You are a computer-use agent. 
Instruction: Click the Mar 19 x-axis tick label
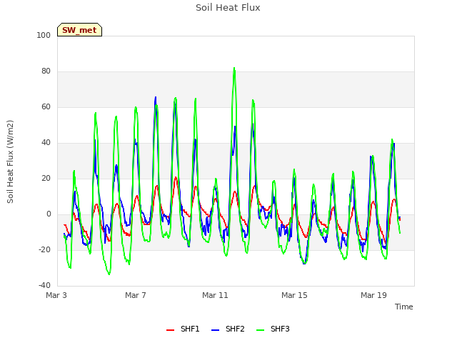click(x=373, y=295)
